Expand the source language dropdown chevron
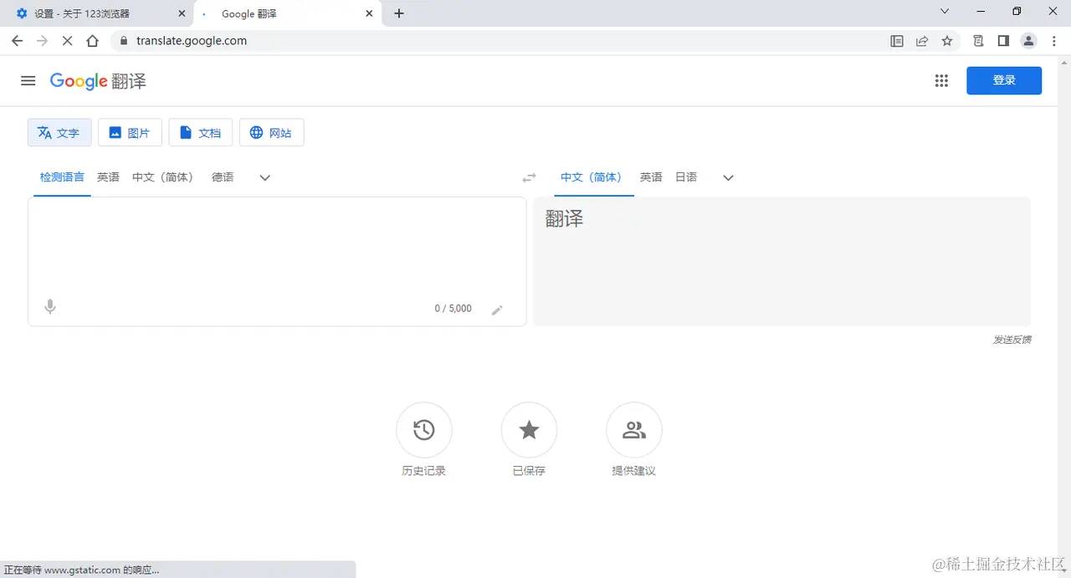The image size is (1071, 578). [x=264, y=177]
